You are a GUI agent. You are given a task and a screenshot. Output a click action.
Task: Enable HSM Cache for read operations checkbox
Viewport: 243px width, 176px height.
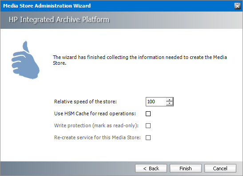(148, 113)
